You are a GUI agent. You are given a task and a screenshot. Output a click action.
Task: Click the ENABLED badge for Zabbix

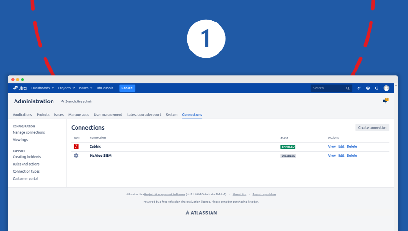click(x=288, y=147)
